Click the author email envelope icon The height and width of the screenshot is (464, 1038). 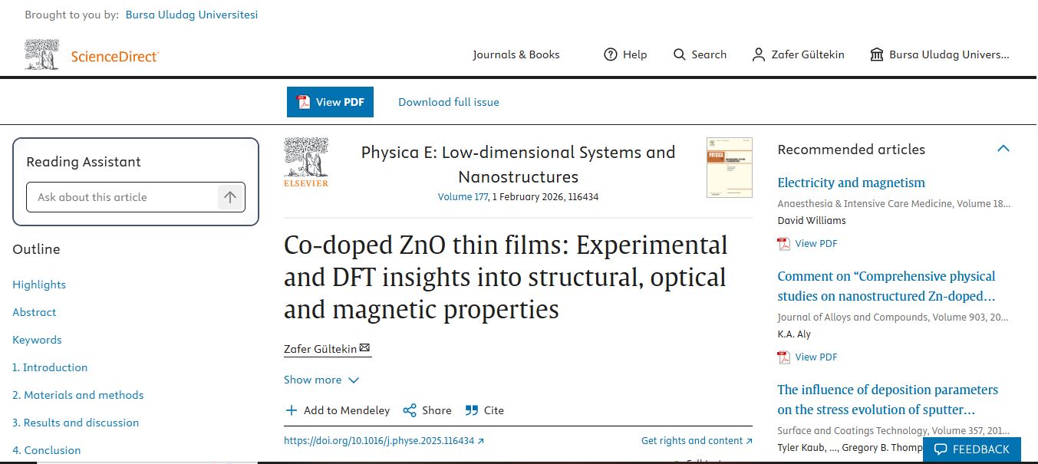pos(364,348)
